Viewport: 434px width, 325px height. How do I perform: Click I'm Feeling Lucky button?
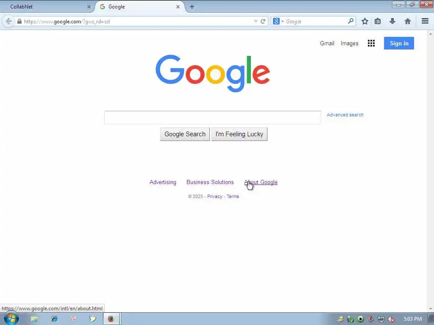(239, 134)
